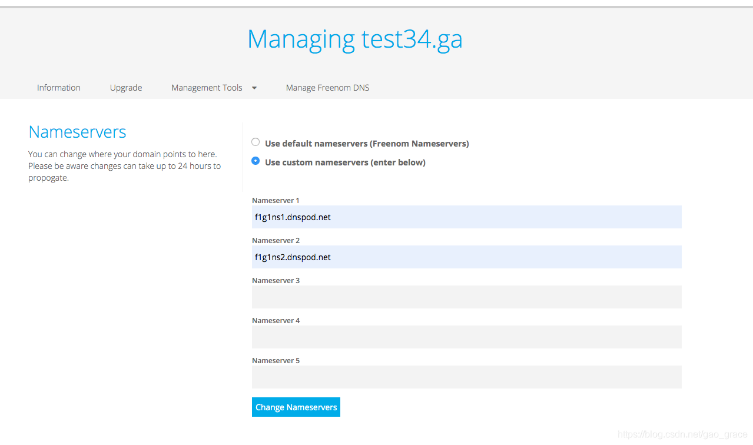Focus the empty Nameserver 5 field

pyautogui.click(x=467, y=377)
